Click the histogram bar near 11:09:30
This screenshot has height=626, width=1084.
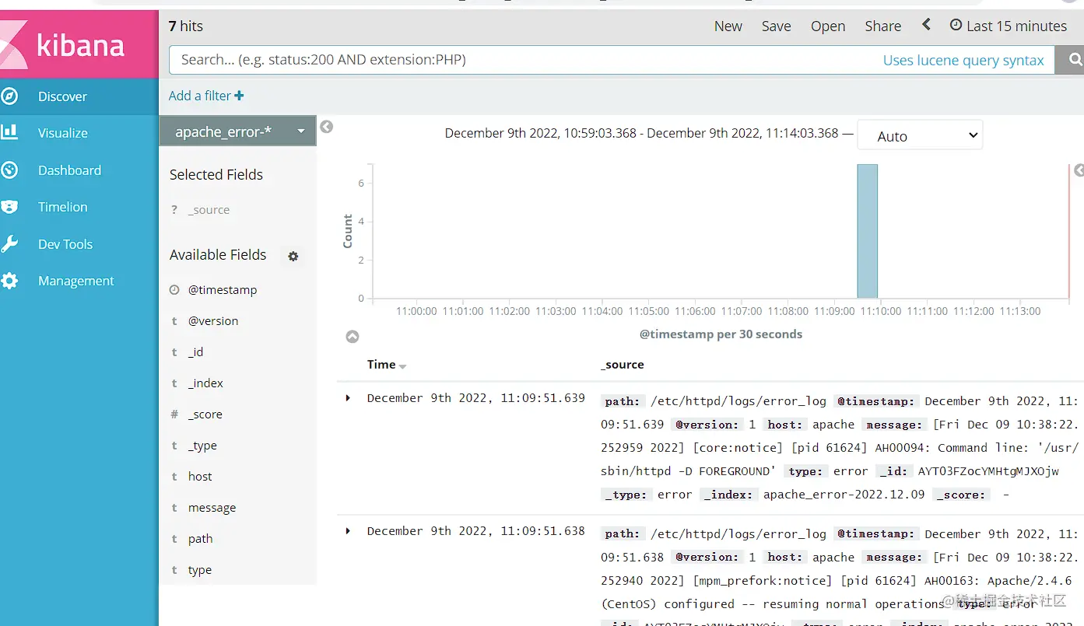(x=868, y=231)
